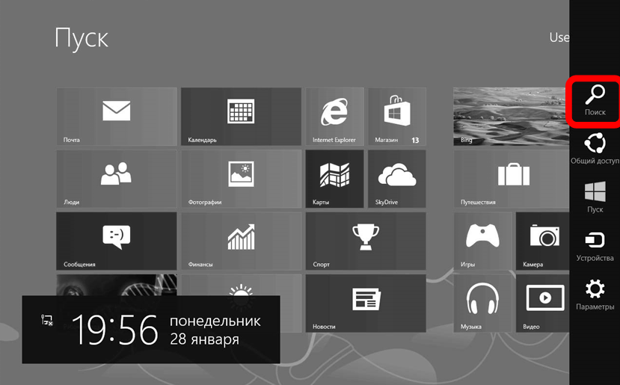Open the Bing landscape tile
Screen dimensions: 620x385
[x=512, y=116]
